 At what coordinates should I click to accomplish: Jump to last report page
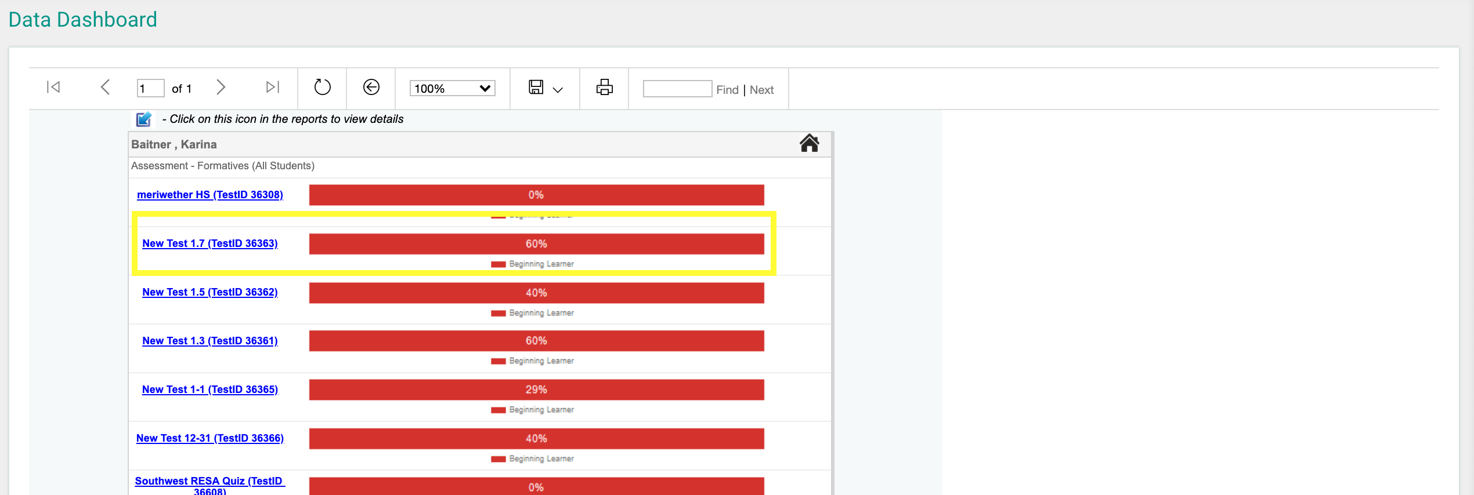272,88
